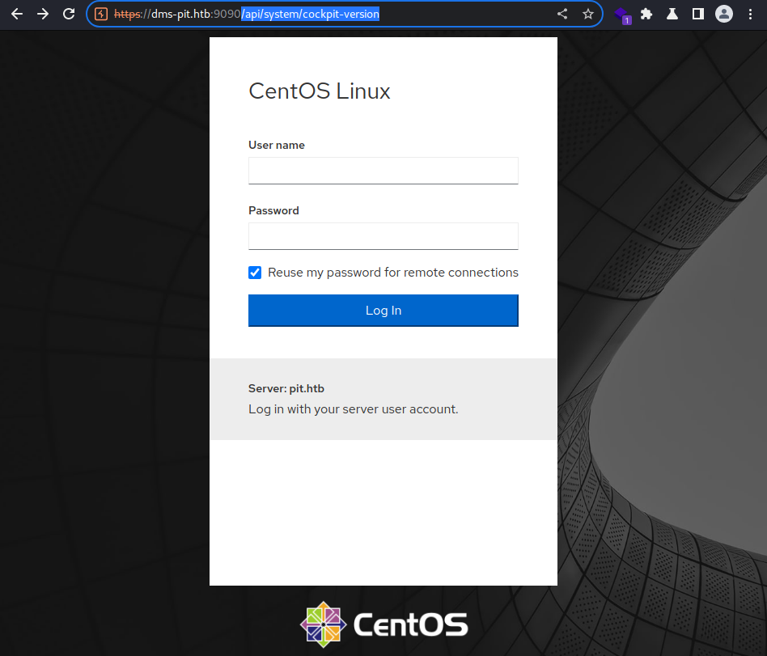Focus the User name field
The height and width of the screenshot is (656, 767).
point(383,171)
